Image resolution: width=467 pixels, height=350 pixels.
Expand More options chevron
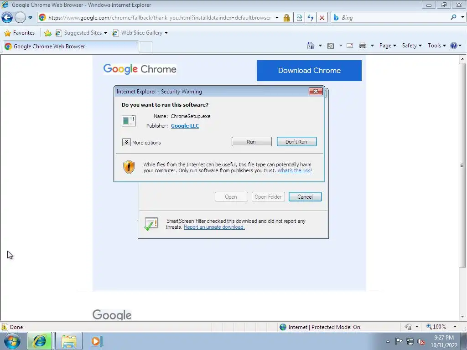126,142
